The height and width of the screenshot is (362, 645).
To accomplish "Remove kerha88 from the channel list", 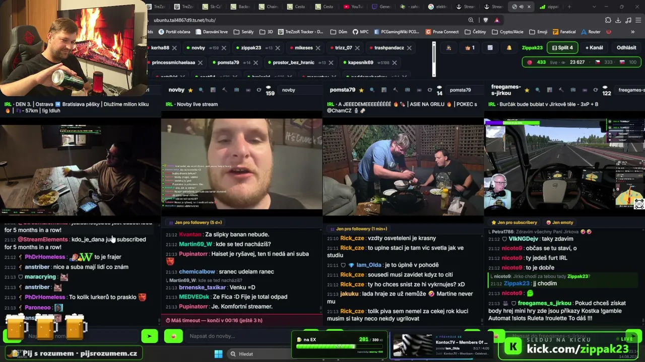I will (x=174, y=48).
